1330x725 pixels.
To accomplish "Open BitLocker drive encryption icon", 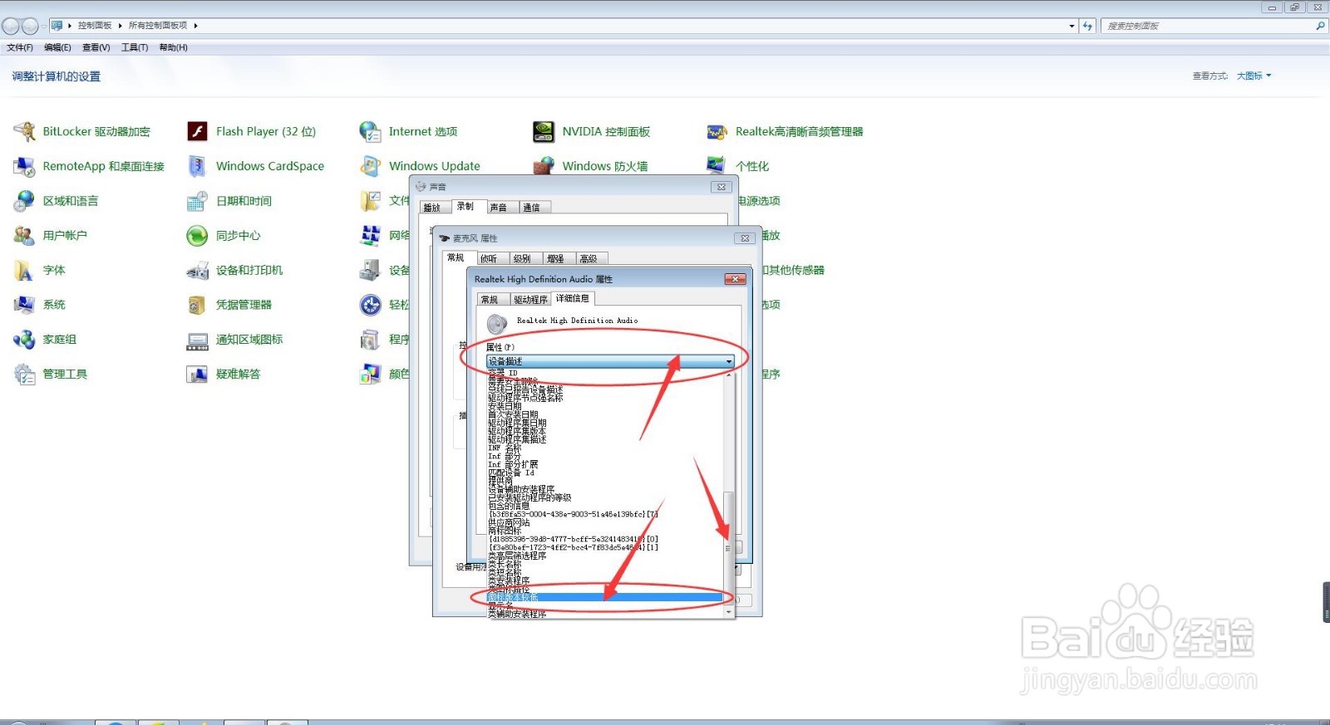I will click(x=24, y=131).
